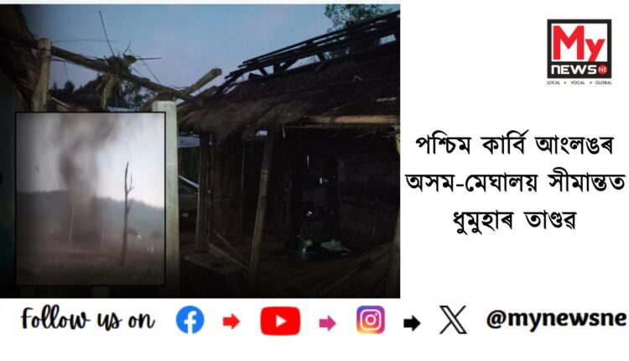This screenshot has width=629, height=361.
Task: Click black arrow before the X logo
Action: [412, 323]
